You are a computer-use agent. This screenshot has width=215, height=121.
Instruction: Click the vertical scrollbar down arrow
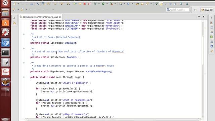tap(203, 117)
